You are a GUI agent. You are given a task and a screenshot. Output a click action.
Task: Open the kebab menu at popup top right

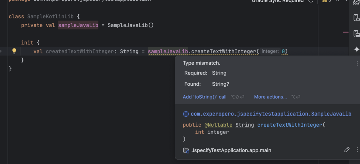(357, 63)
